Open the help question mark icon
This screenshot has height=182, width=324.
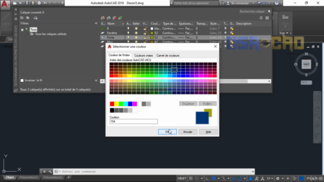click(277, 3)
